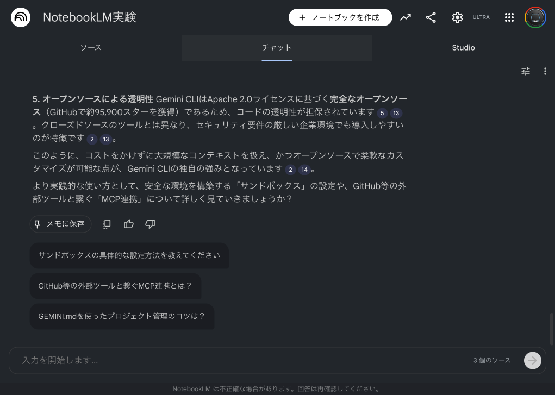Click the send arrow in the input bar

click(x=532, y=360)
